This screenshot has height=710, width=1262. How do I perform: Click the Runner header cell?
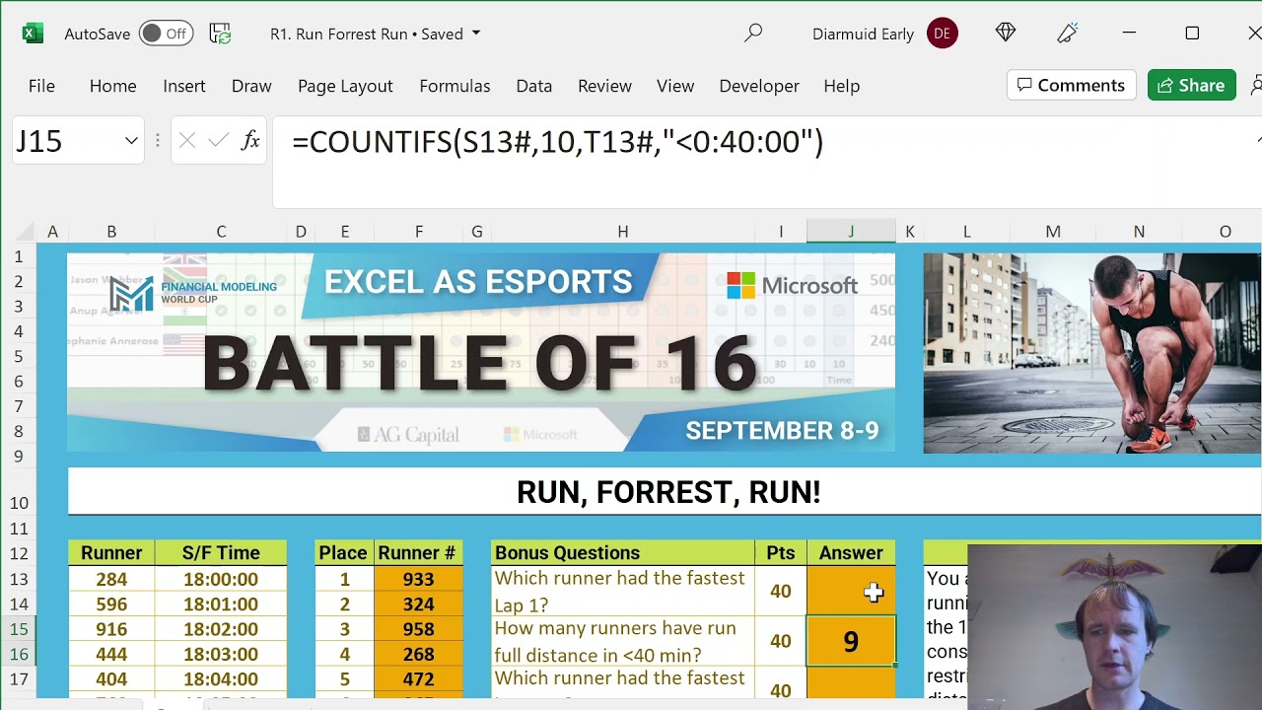111,552
